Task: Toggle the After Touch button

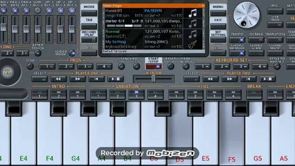Action: tap(38, 53)
